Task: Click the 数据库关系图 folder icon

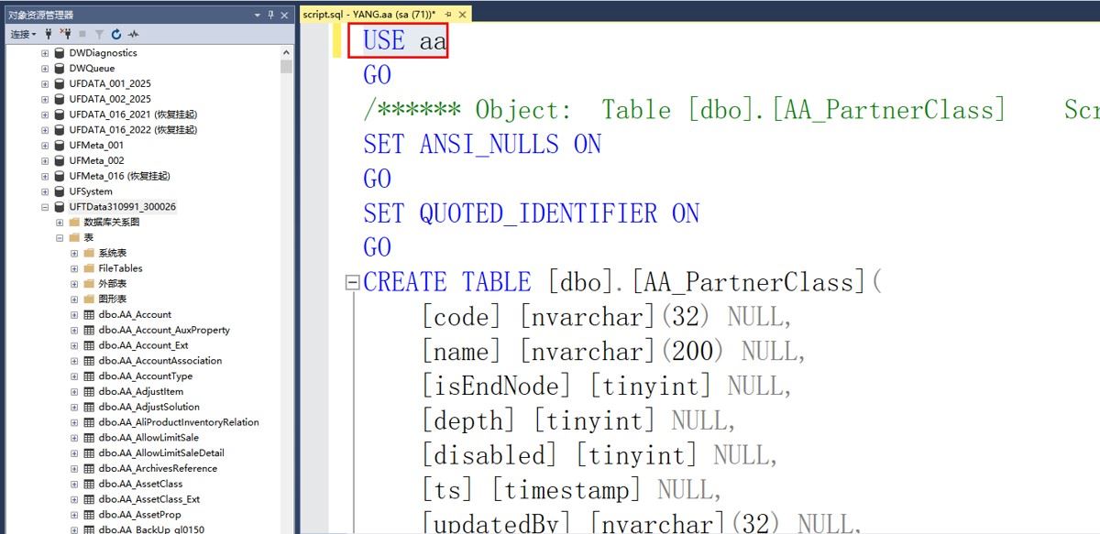Action: tap(74, 223)
